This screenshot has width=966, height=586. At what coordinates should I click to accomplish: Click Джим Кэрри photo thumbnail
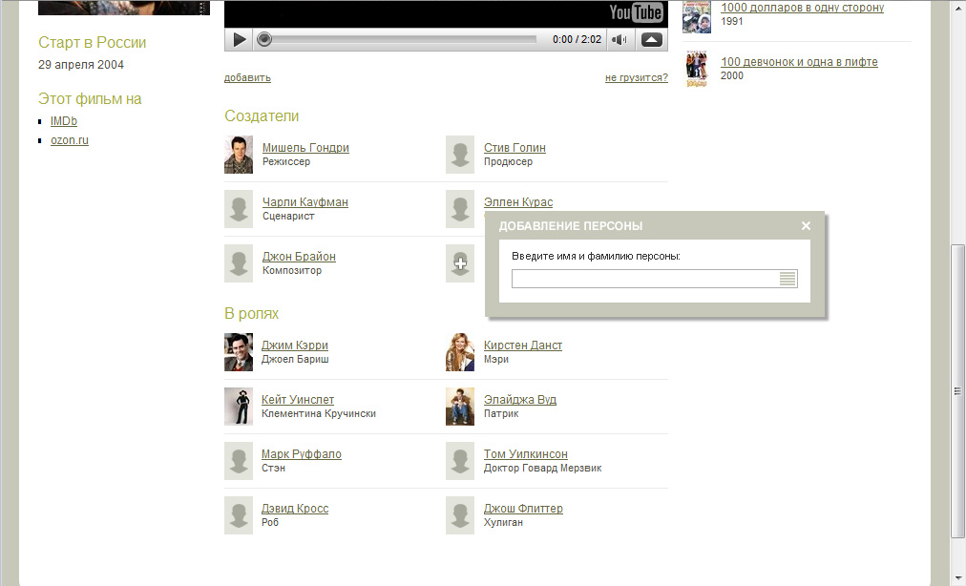coord(239,352)
